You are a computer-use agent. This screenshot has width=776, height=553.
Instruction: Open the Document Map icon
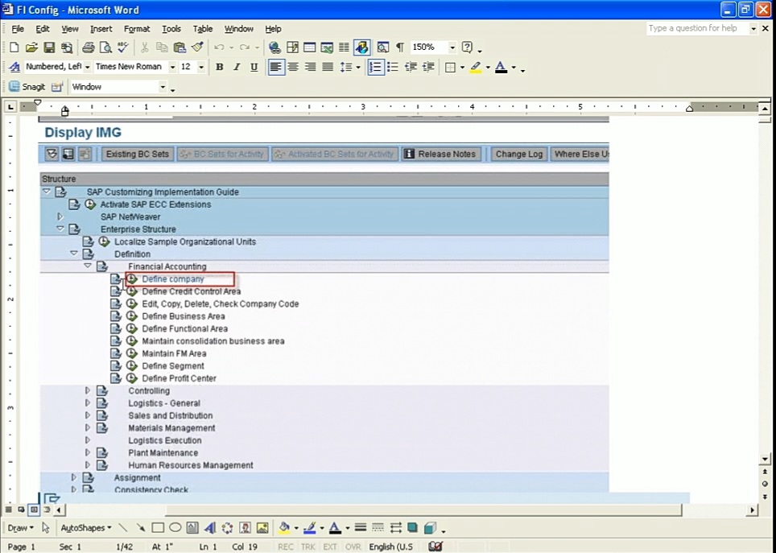click(382, 47)
